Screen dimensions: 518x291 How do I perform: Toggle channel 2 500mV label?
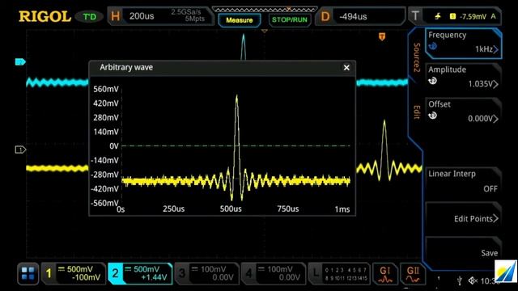click(x=146, y=269)
